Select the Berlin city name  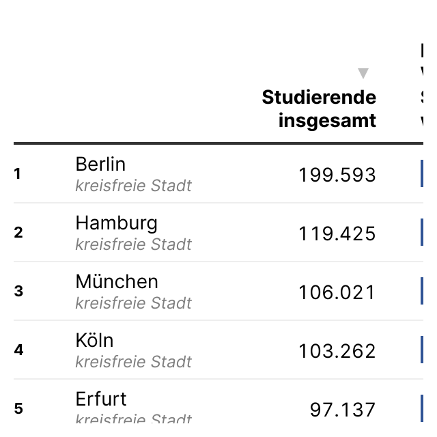(100, 164)
